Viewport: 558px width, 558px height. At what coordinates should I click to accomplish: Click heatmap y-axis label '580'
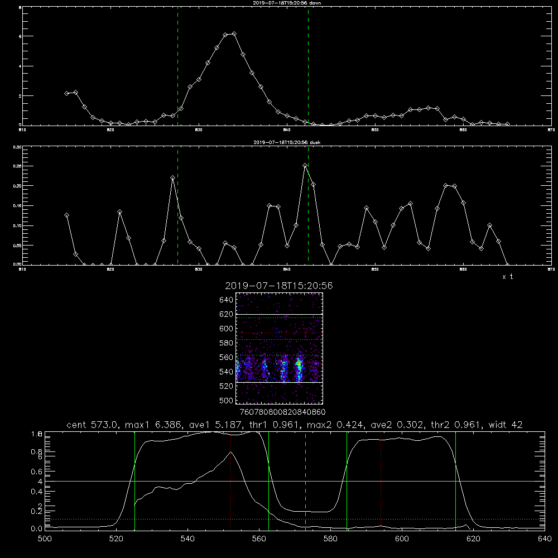coord(226,343)
